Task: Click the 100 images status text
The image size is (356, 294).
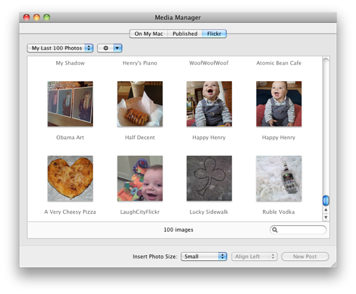Action: (x=179, y=230)
